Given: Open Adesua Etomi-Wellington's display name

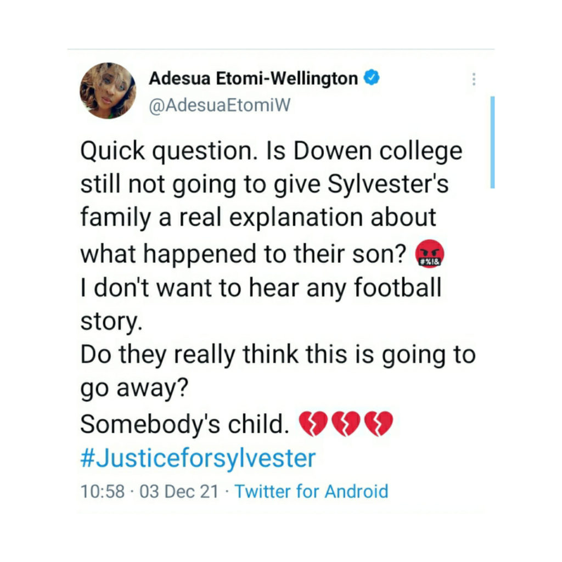Looking at the screenshot, I should [253, 79].
